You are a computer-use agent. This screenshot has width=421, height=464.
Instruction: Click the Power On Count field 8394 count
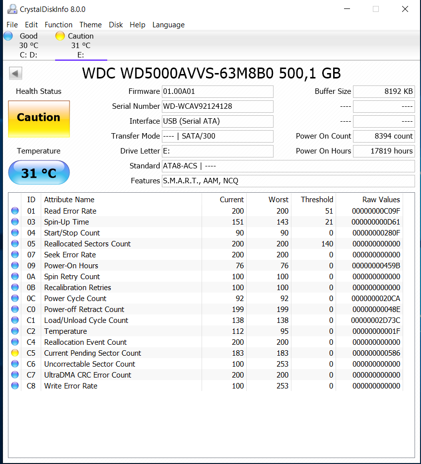(384, 136)
